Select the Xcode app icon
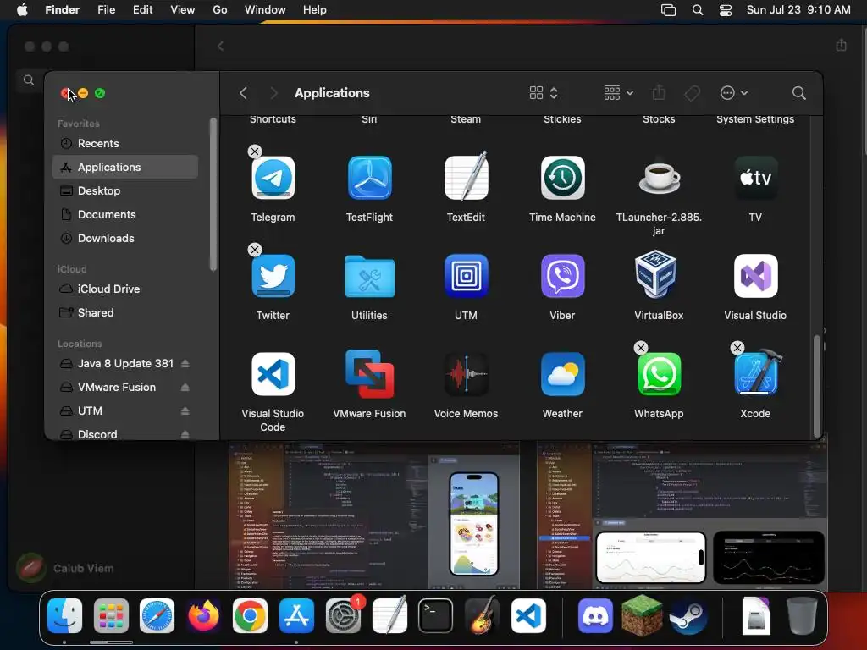Screen dimensions: 867x650 coord(758,372)
